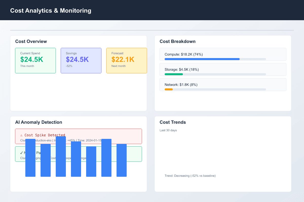
Task: Click the Last 30 days label
Action: (168, 130)
